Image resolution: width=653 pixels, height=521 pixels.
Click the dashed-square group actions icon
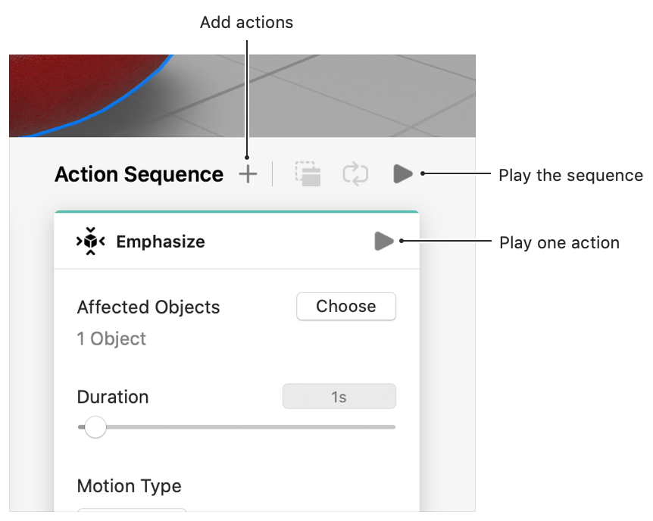click(308, 174)
